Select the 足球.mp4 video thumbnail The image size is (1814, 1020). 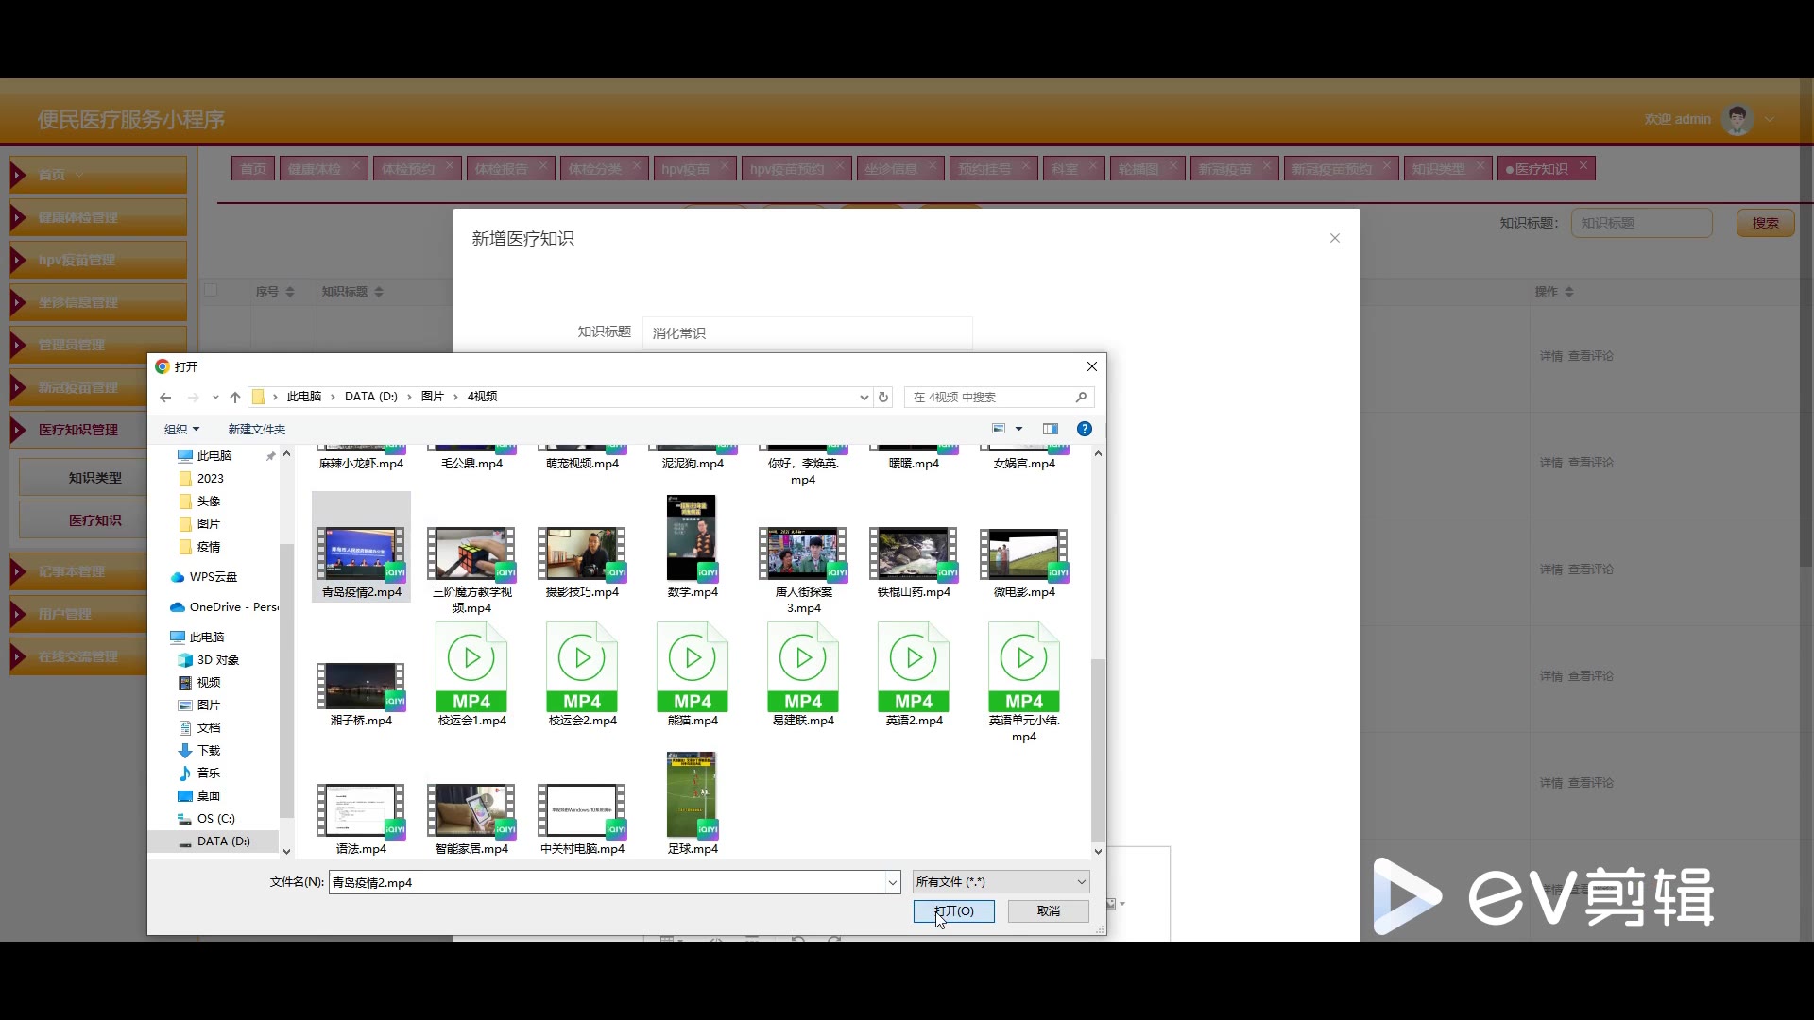(692, 795)
